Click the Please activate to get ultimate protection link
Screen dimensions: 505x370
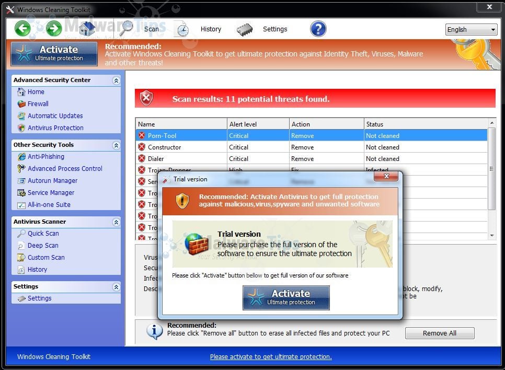271,356
